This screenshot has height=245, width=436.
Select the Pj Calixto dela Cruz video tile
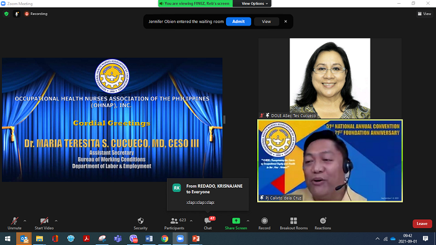coord(329,161)
